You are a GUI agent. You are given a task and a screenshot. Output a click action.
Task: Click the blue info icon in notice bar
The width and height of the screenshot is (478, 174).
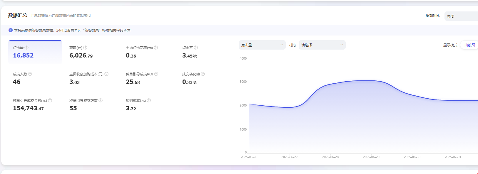11,30
